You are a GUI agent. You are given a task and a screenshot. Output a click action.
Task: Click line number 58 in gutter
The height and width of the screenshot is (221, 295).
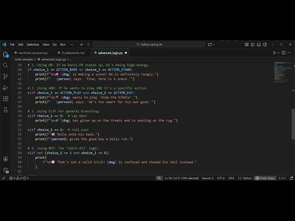tap(19, 153)
